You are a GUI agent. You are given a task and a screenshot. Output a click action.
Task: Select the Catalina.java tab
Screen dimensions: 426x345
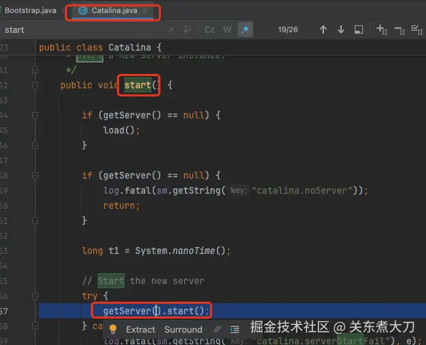[114, 10]
